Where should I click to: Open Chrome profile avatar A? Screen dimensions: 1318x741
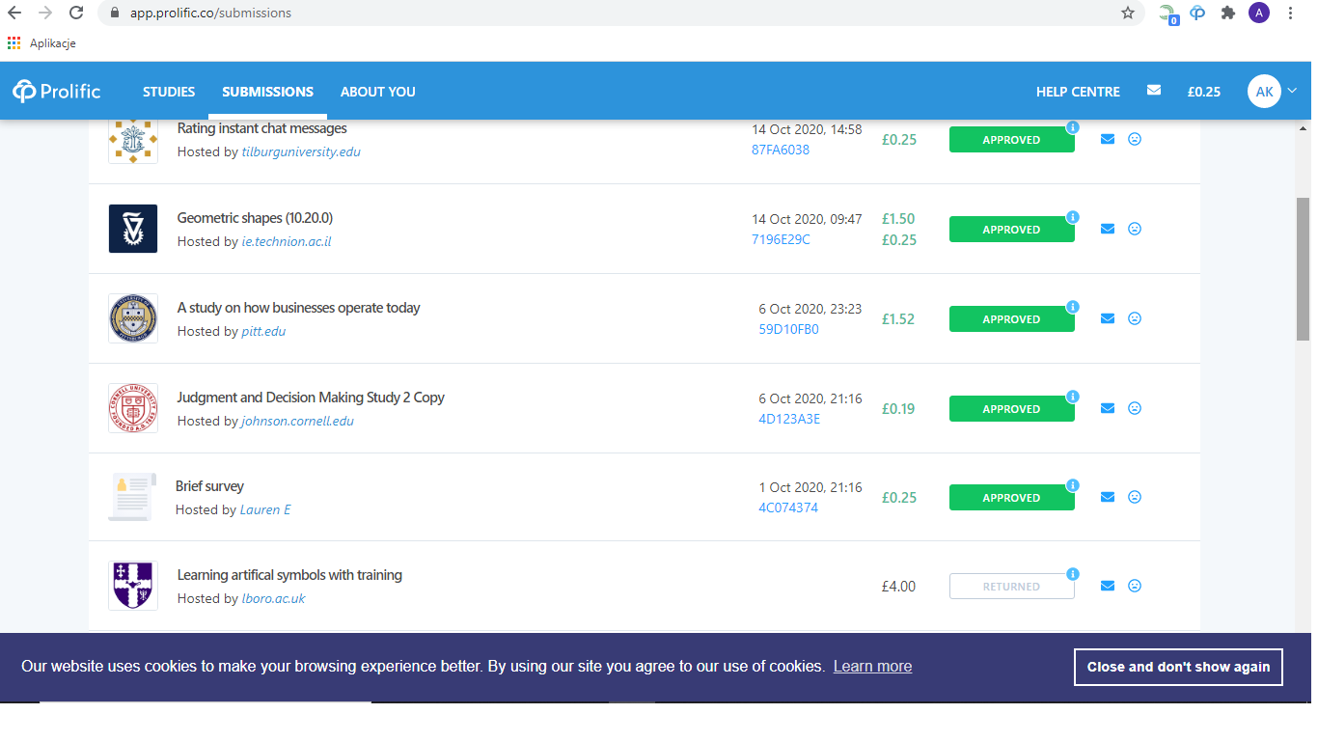(1259, 14)
